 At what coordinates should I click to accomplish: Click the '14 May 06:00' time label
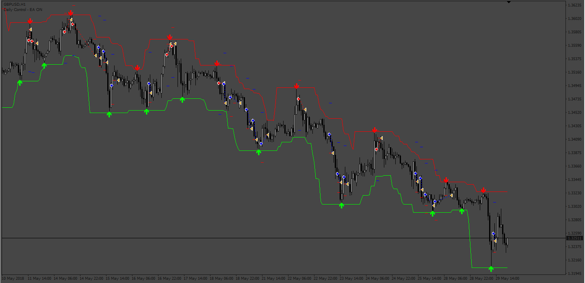(66, 279)
